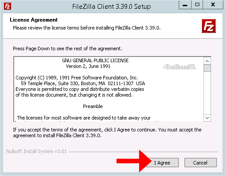Click the I Agree button
The height and width of the screenshot is (176, 226).
[162, 163]
